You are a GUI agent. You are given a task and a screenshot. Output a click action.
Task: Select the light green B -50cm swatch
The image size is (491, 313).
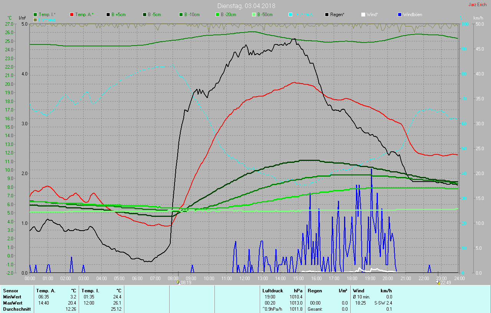[x=254, y=15]
